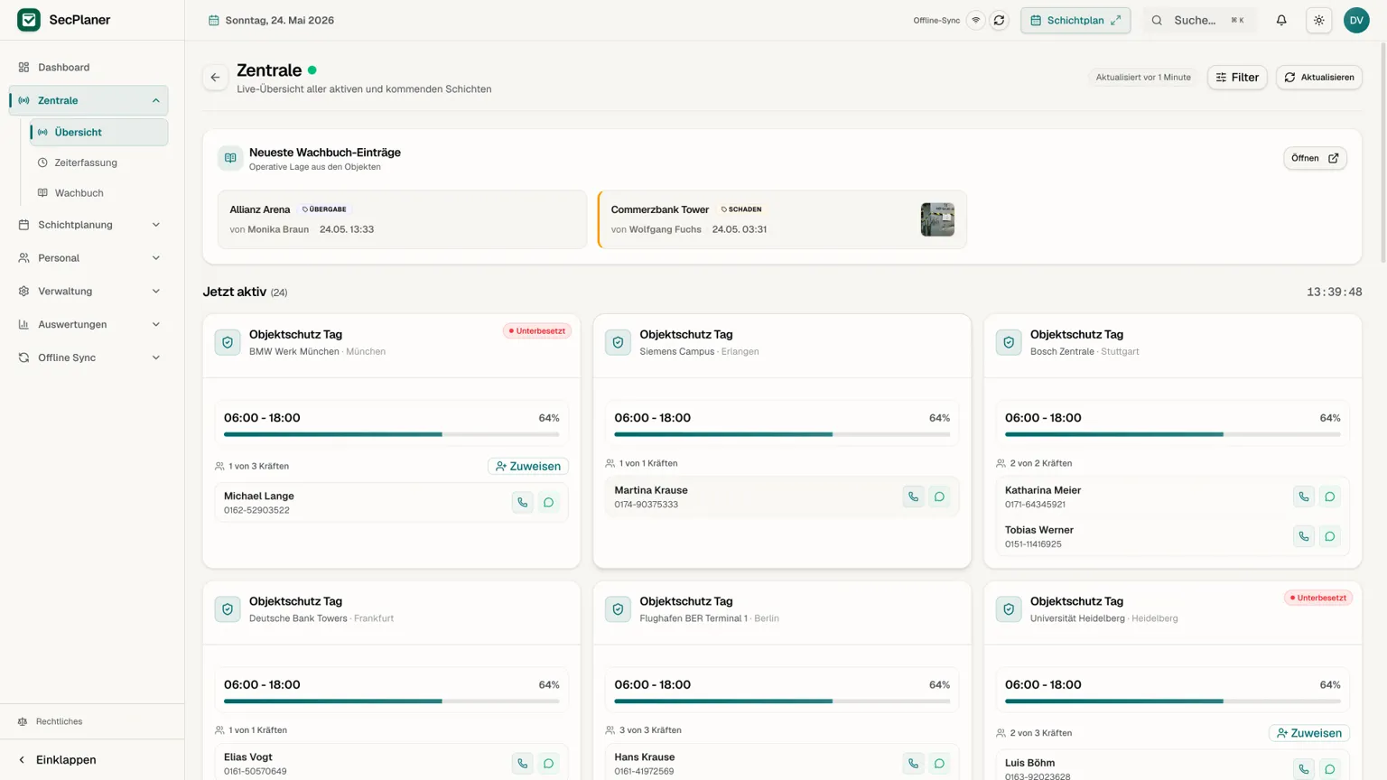
Task: Message Katharina Meier via chat icon
Action: [x=1330, y=497]
